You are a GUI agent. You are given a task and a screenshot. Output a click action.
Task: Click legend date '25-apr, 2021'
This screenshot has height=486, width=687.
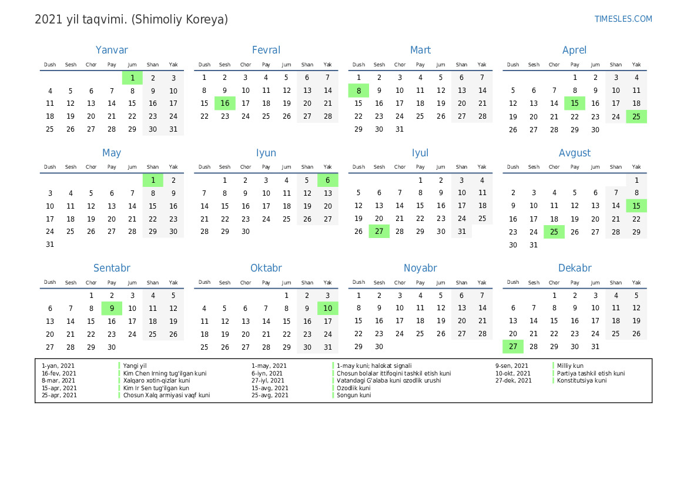(x=59, y=395)
